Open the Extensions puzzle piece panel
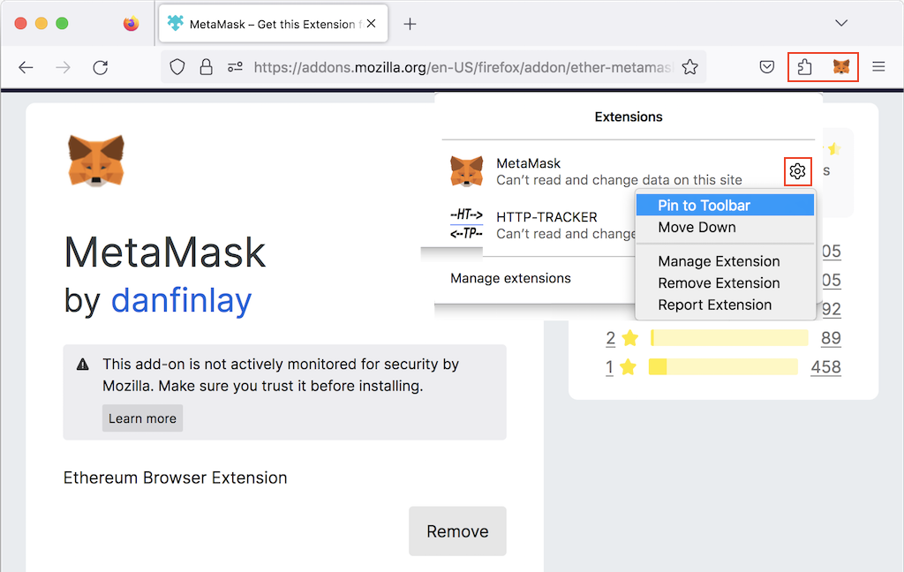 [804, 66]
